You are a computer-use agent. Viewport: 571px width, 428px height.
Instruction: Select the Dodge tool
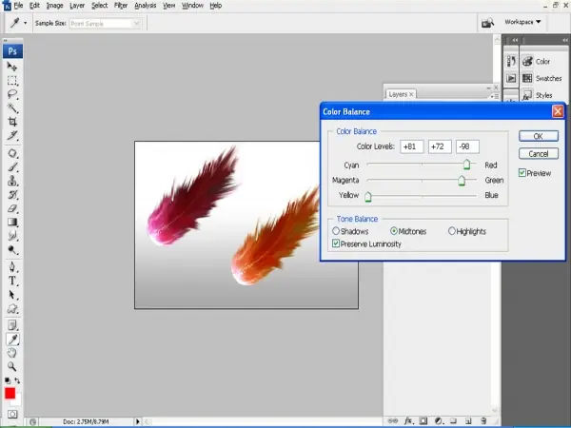click(12, 249)
